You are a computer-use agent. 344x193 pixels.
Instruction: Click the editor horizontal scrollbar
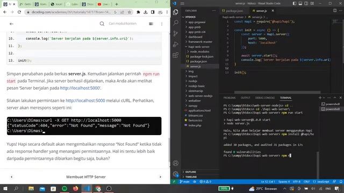[277, 92]
